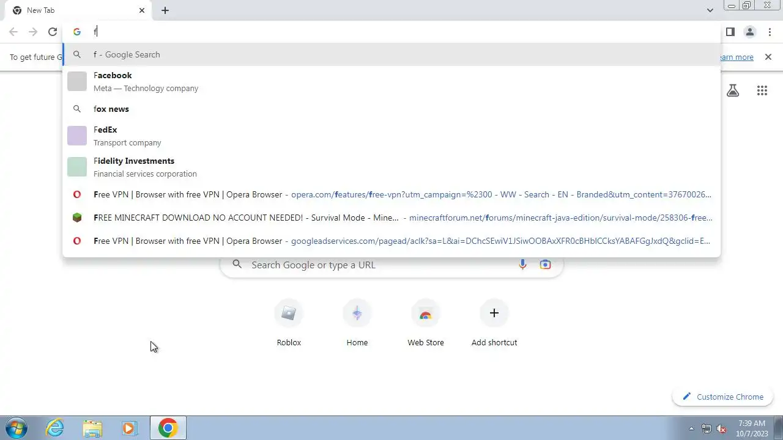This screenshot has height=440, width=783.
Task: Select the FedEx suggestion
Action: [x=391, y=136]
